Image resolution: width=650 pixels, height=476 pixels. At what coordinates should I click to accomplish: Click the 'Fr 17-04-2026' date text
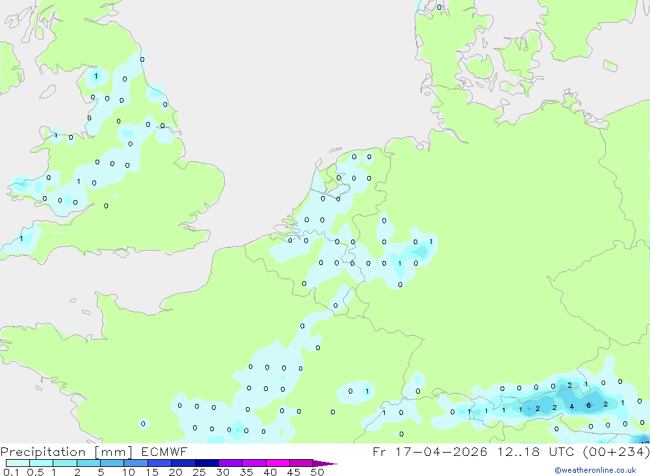click(430, 451)
